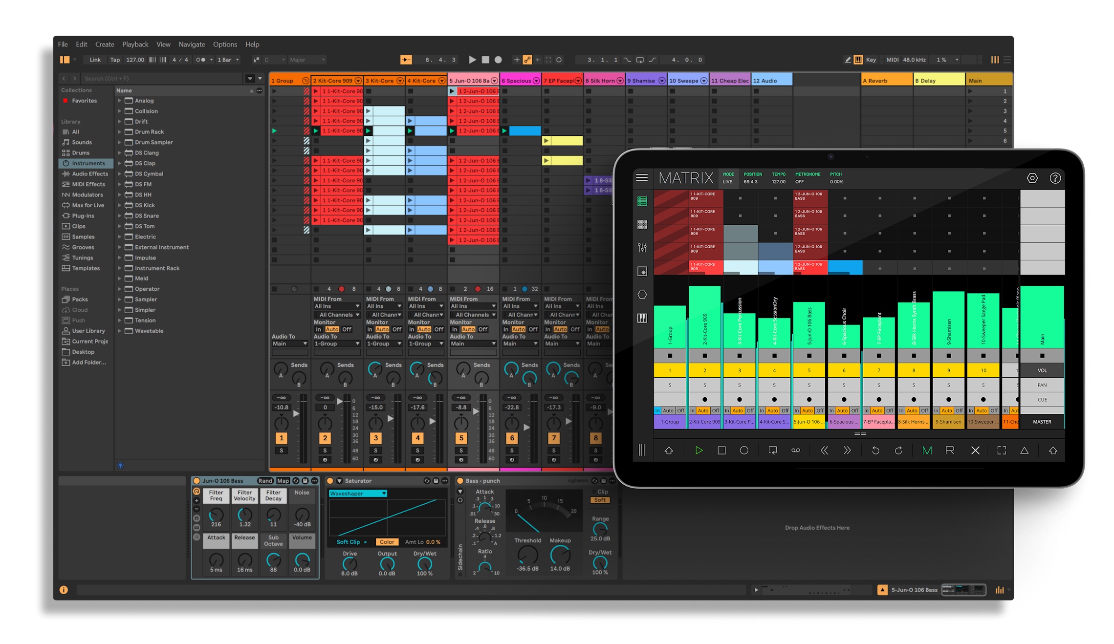The image size is (1114, 644).
Task: Open the 1 Bar quantization dropdown
Action: (x=228, y=60)
